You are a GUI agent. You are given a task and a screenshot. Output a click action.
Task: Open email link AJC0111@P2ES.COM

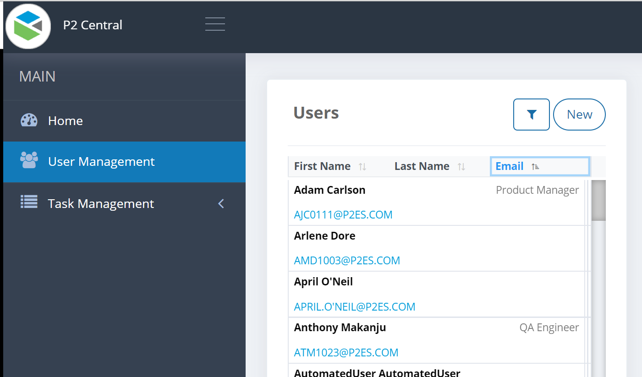click(343, 215)
